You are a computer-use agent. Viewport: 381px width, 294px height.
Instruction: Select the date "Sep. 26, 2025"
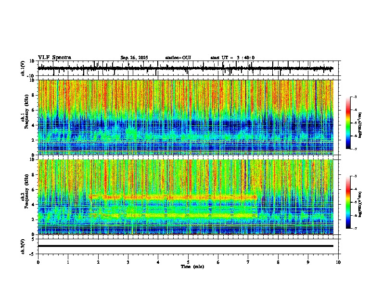(134, 58)
